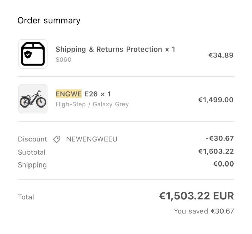Click the Total label

(26, 197)
